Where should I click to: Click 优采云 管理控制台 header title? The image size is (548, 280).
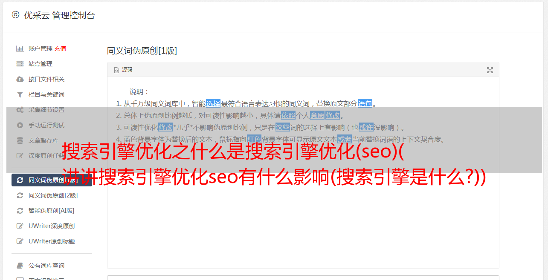[x=59, y=15]
